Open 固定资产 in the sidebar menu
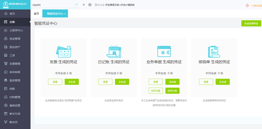 coord(15,47)
